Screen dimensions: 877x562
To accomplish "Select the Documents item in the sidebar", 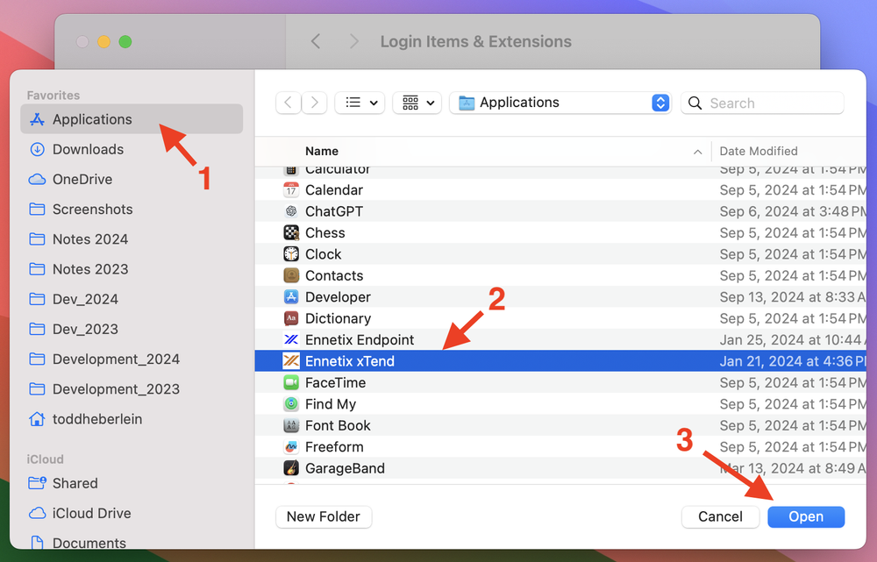I will (132, 542).
